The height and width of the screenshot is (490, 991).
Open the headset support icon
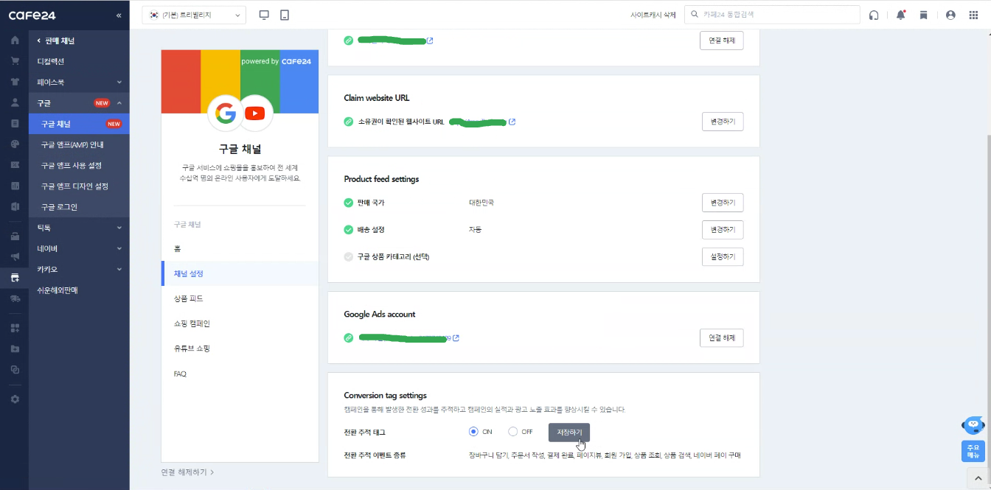point(874,15)
